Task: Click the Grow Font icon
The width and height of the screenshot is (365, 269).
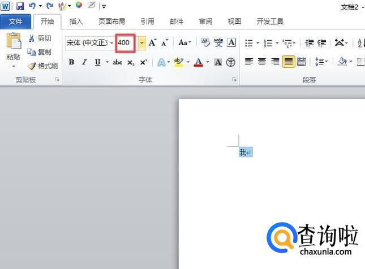Action: (152, 43)
